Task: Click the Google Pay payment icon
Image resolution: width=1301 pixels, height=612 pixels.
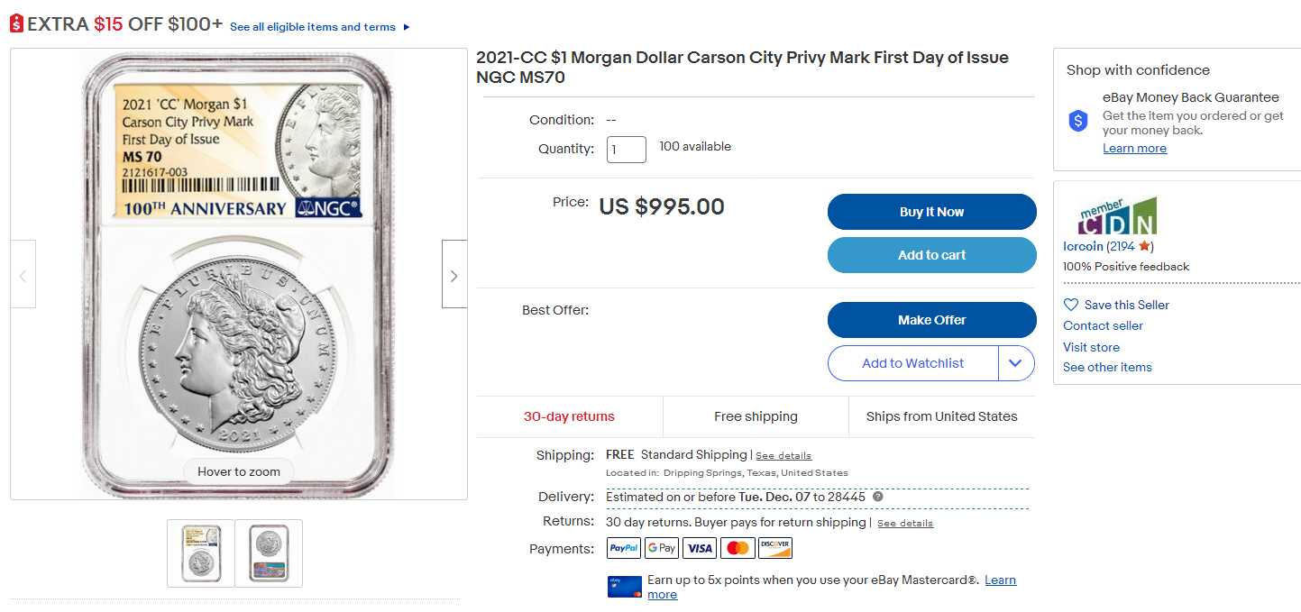Action: (662, 548)
